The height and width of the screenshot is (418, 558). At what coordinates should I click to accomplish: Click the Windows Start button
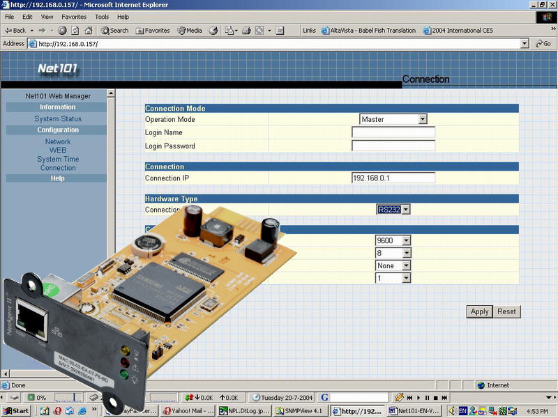coord(15,411)
